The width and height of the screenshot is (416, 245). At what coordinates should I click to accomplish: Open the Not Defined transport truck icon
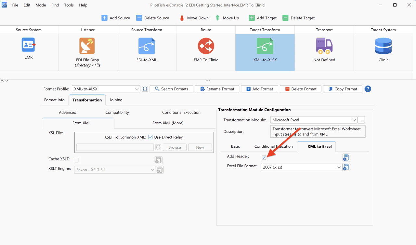tap(324, 46)
